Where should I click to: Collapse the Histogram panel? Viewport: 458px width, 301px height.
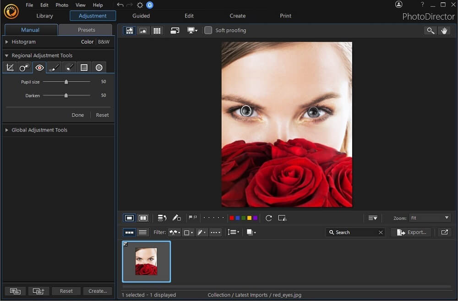coord(22,42)
